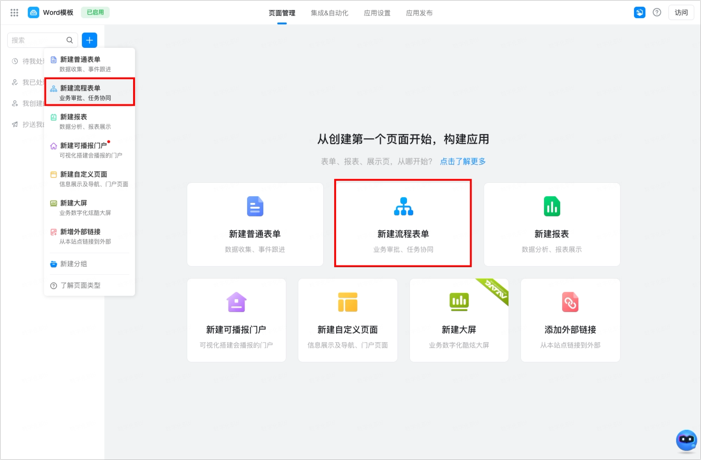Image resolution: width=701 pixels, height=460 pixels.
Task: Click the green report card icon
Action: (x=552, y=206)
